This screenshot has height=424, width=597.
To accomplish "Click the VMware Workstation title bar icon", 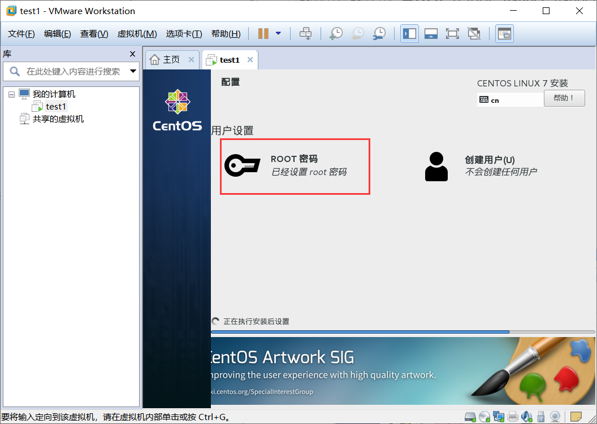I will pyautogui.click(x=11, y=11).
